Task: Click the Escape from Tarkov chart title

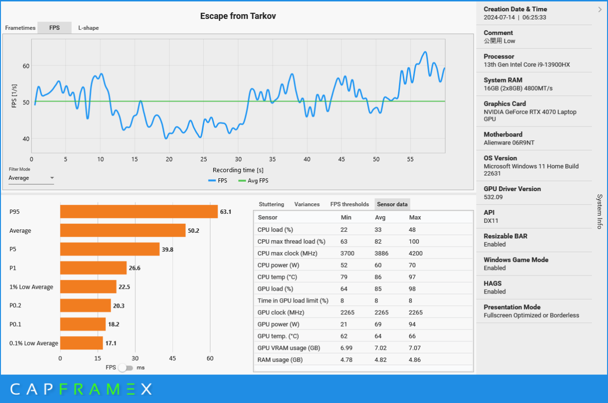Action: [x=238, y=16]
